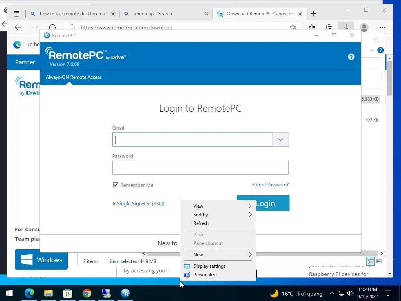Open a new Edge tab with plus icon
Screen dimensions: 401x301
(313, 14)
